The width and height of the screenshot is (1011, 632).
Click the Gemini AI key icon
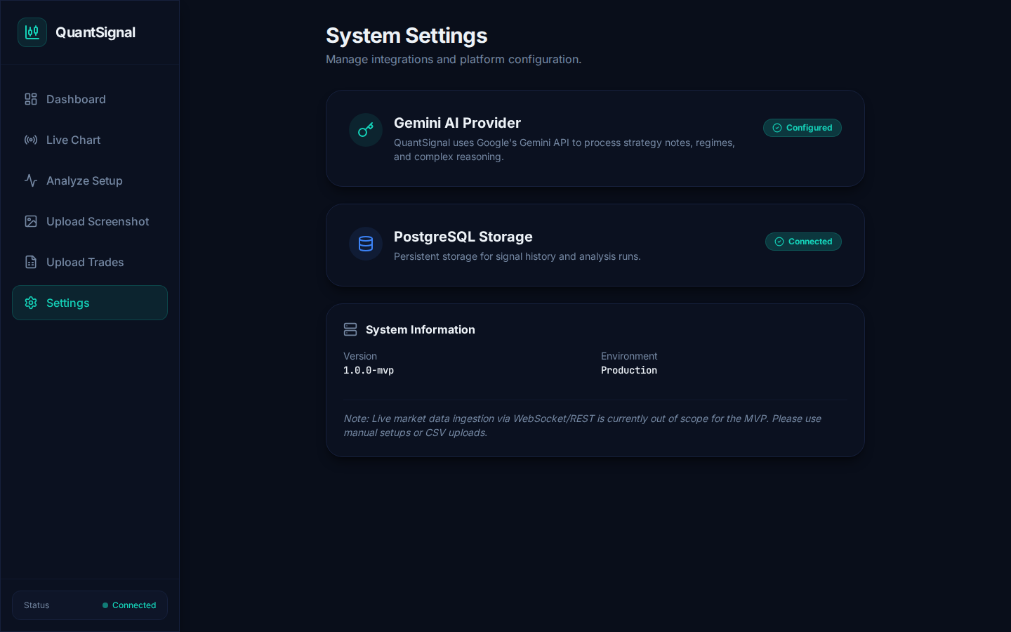point(366,130)
